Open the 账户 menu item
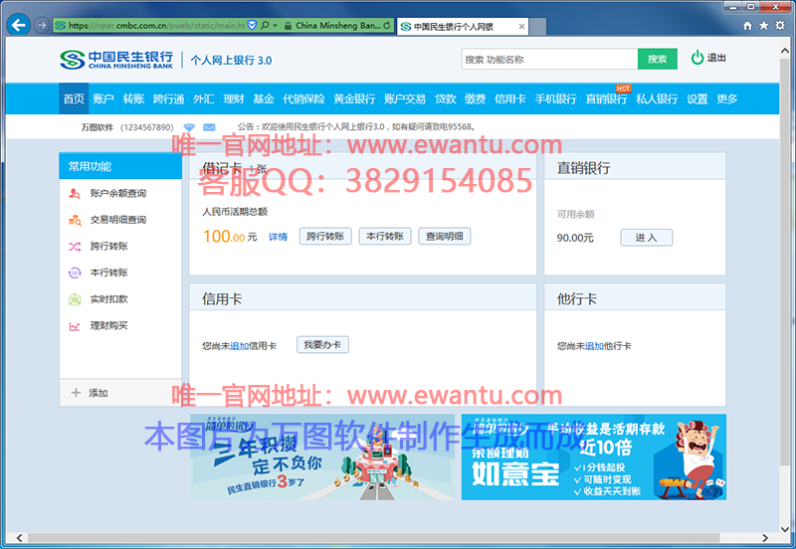The height and width of the screenshot is (549, 796). [x=103, y=98]
